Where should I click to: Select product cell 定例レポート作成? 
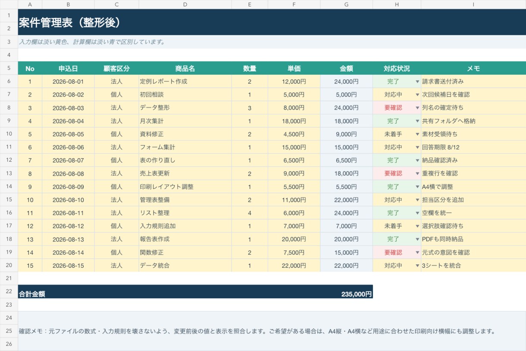[185, 81]
